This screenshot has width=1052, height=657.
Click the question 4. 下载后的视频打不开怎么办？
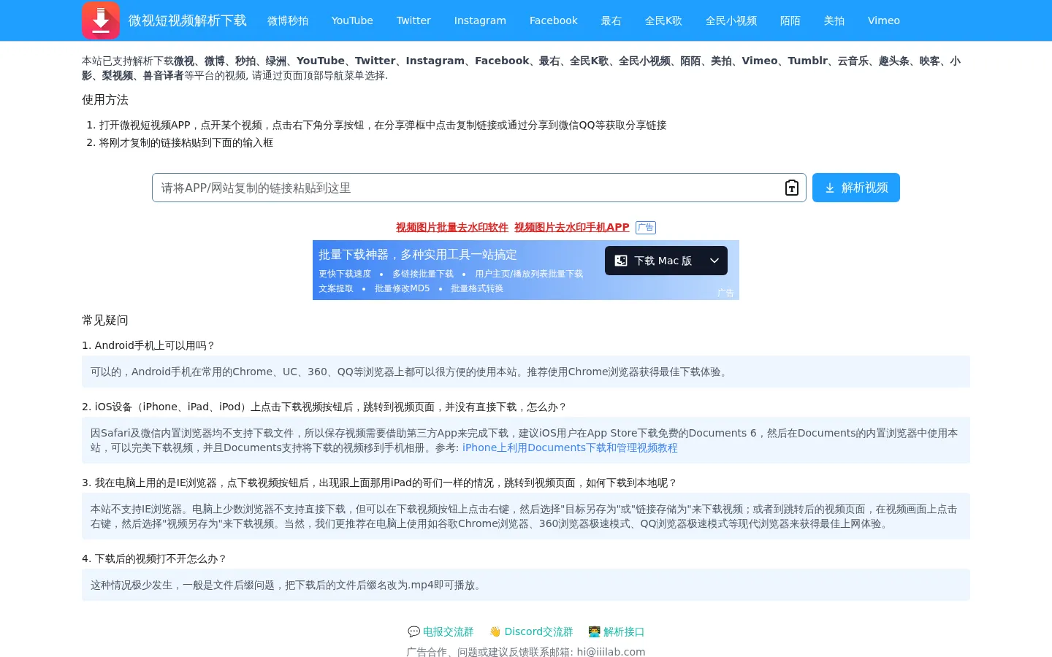tap(154, 558)
